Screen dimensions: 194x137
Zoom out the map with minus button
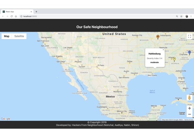pos(190,114)
